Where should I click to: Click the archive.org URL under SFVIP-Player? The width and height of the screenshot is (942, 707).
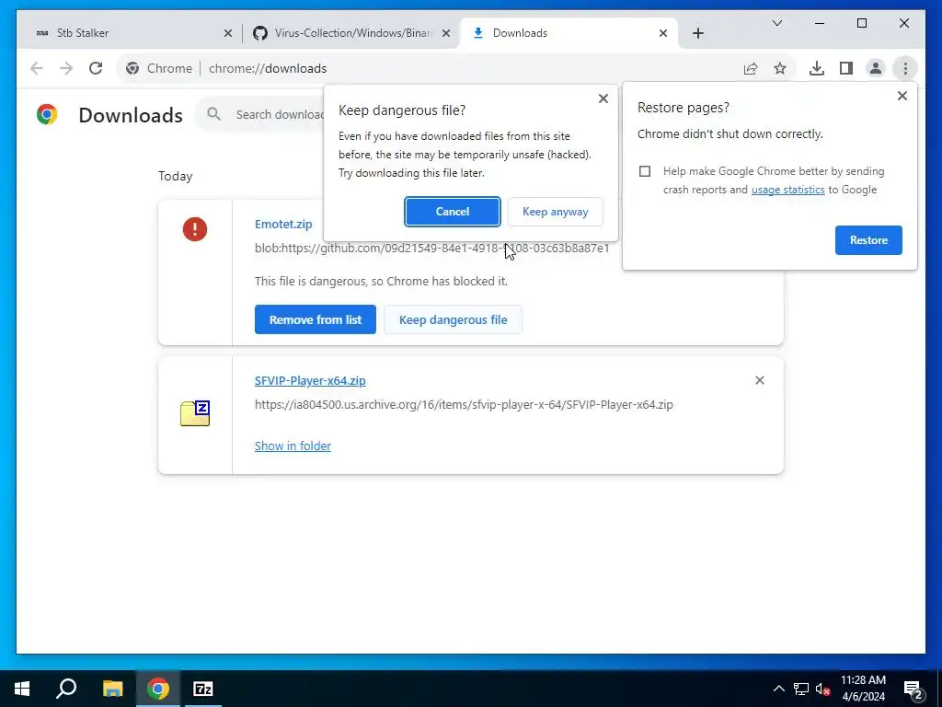tap(464, 405)
